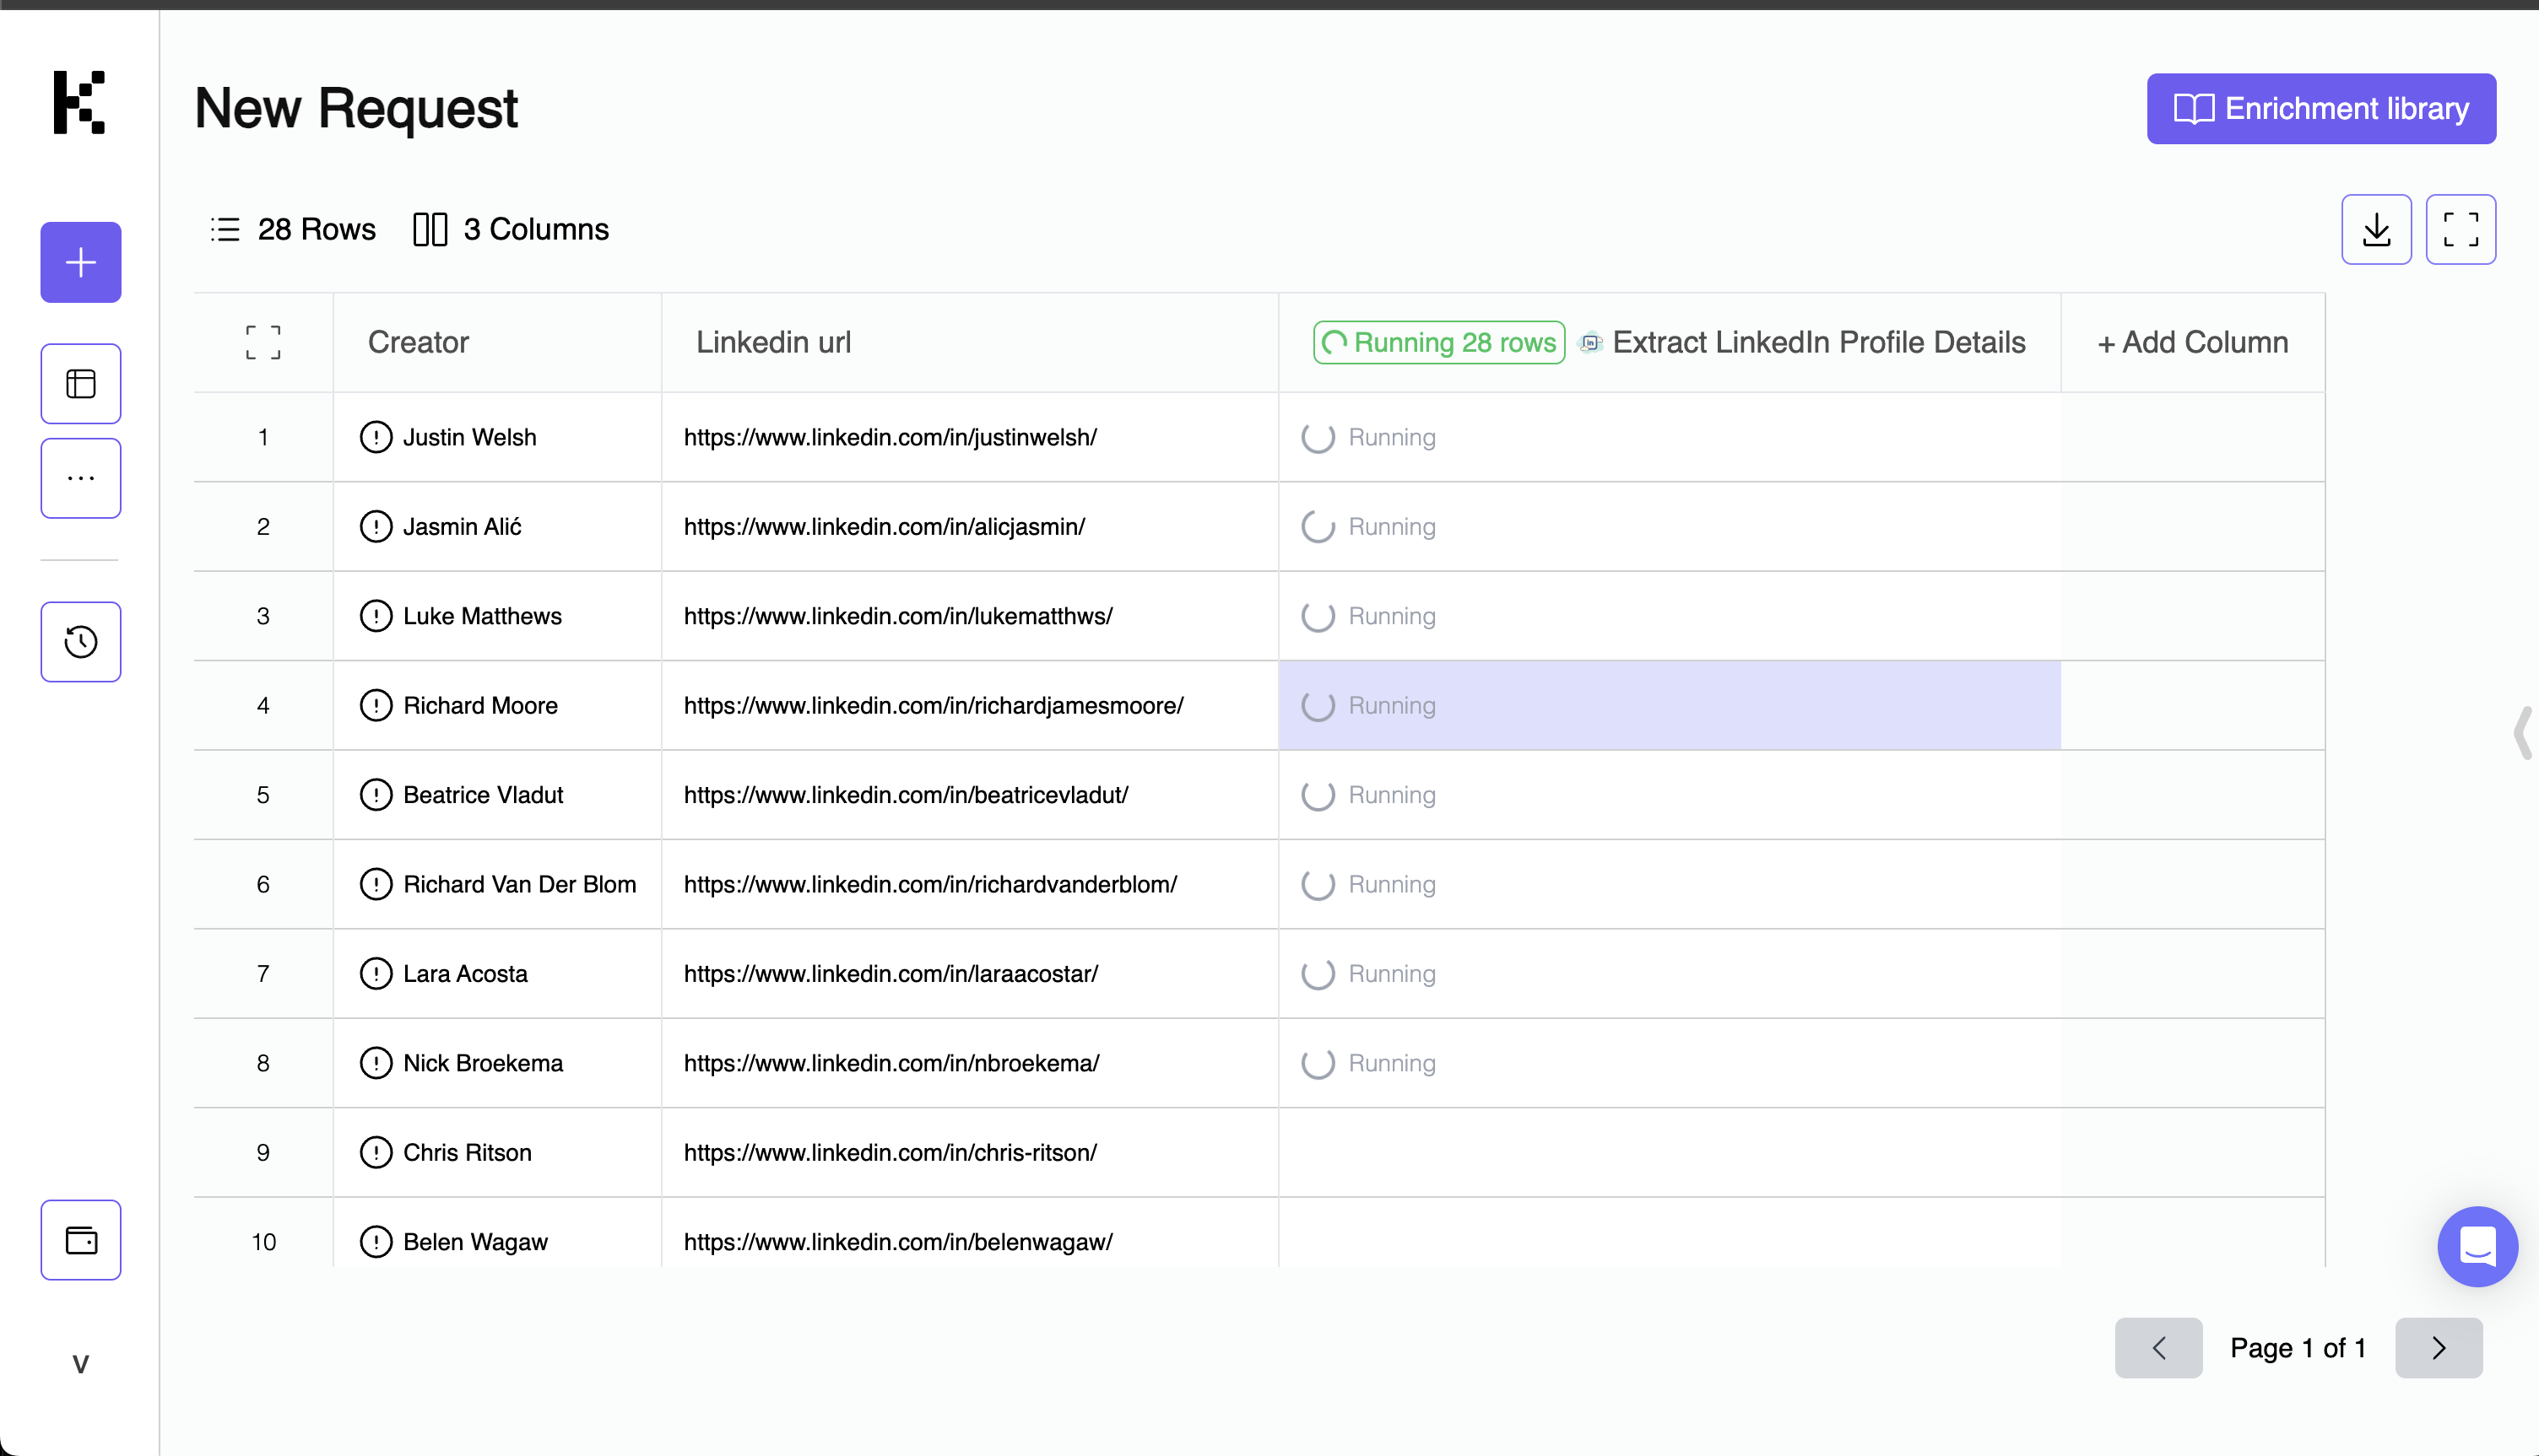Click on Creator column header label
Viewport: 2539px width, 1456px height.
419,342
